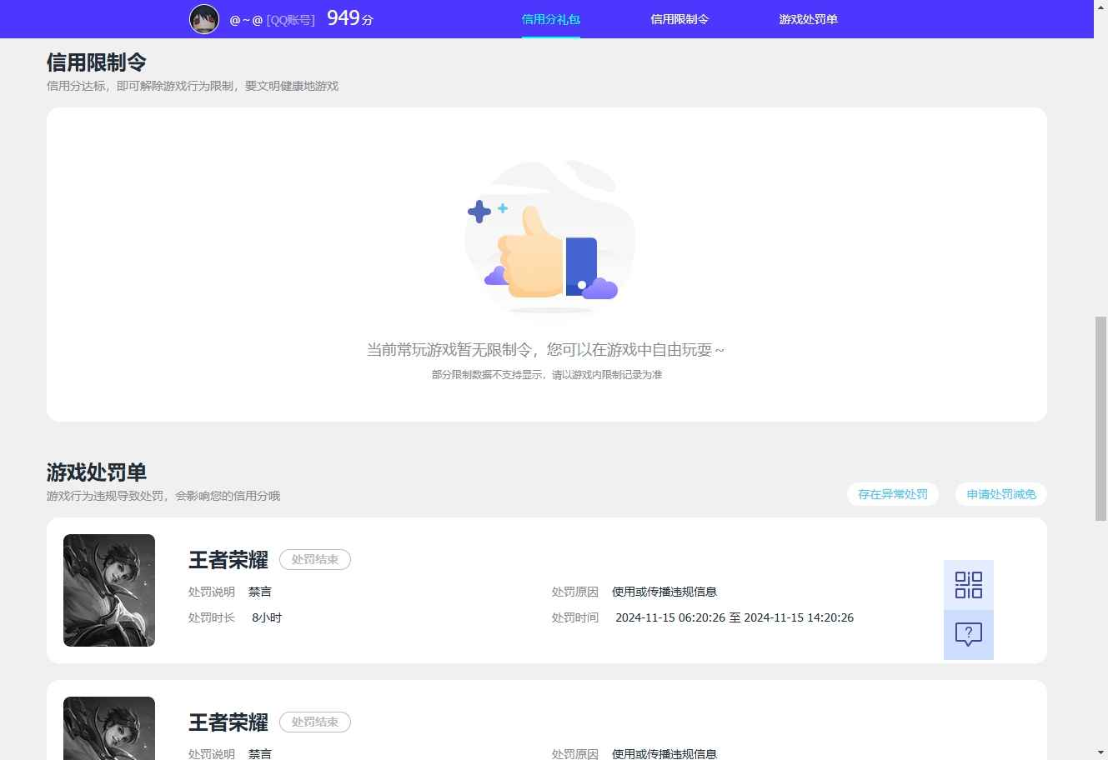This screenshot has height=760, width=1108.
Task: Click first card's 王者荣耀 title
Action: 228,560
